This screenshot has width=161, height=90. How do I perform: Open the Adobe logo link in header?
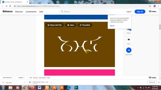[153, 11]
